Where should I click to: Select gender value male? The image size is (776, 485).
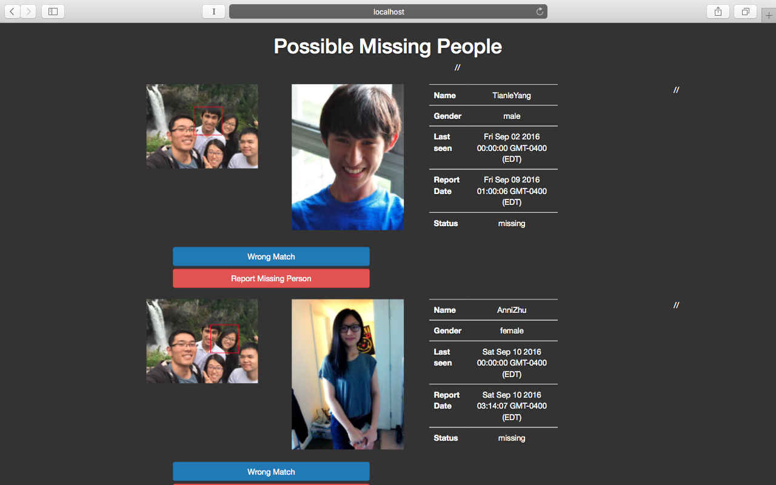[x=512, y=116]
